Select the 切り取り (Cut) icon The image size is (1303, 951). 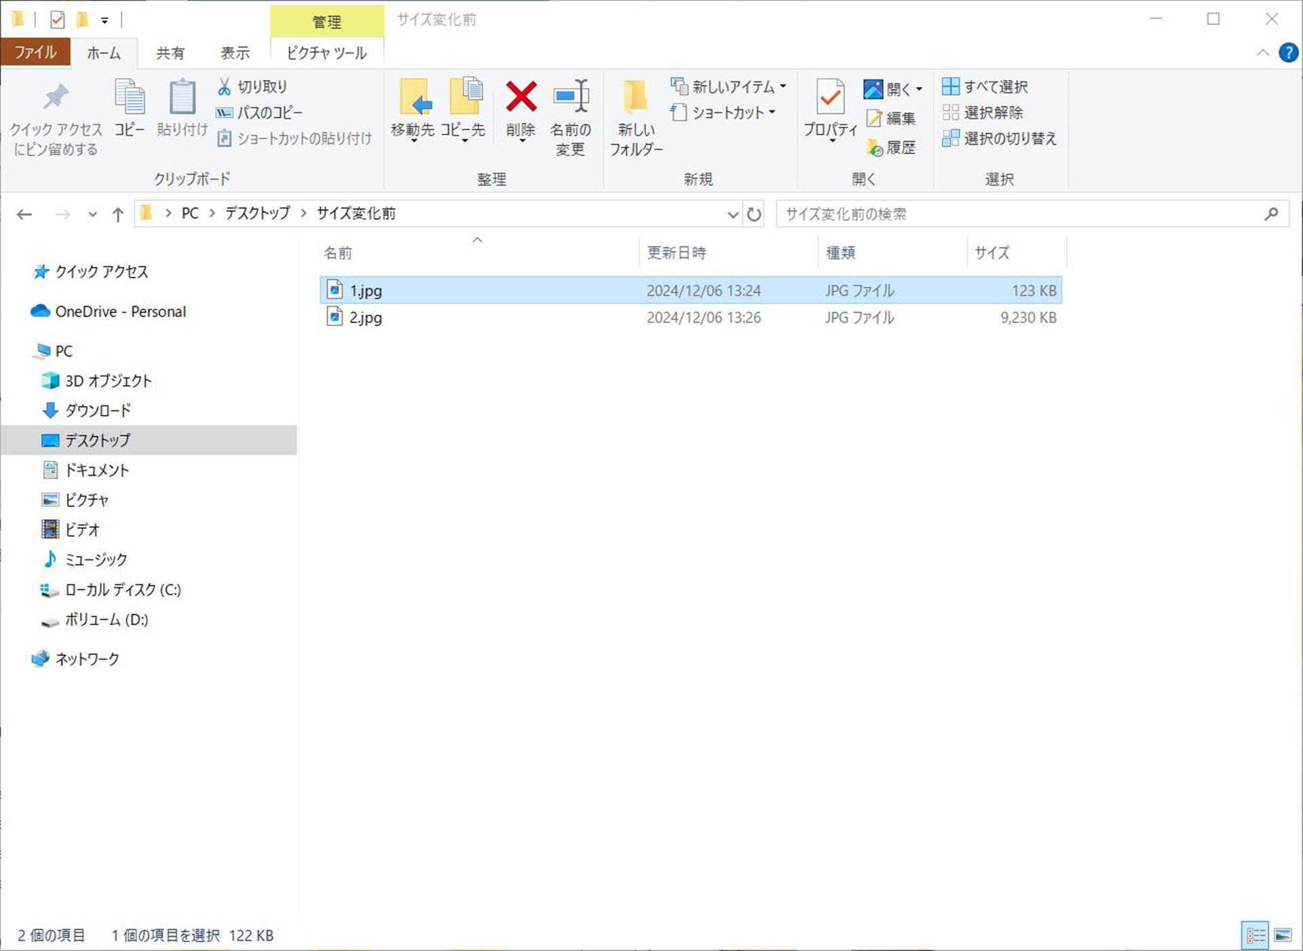(x=252, y=86)
